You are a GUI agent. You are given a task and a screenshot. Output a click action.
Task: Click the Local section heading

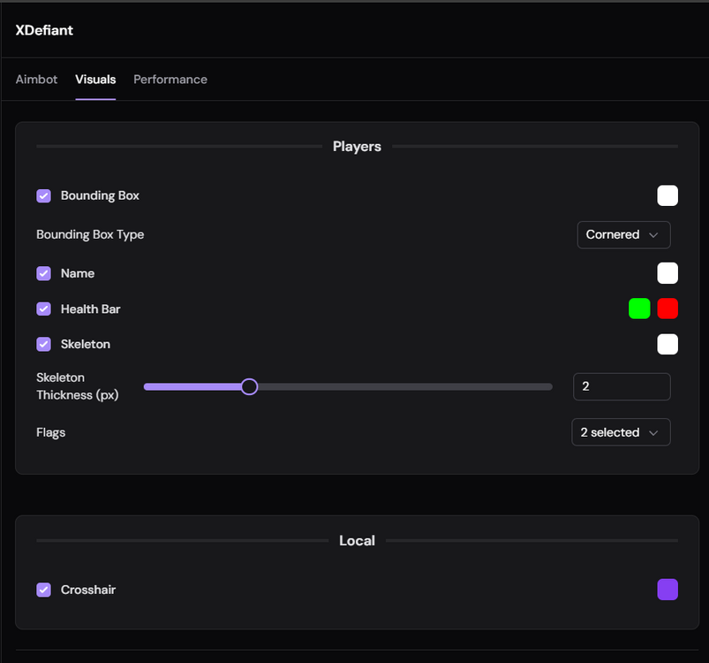coord(358,540)
